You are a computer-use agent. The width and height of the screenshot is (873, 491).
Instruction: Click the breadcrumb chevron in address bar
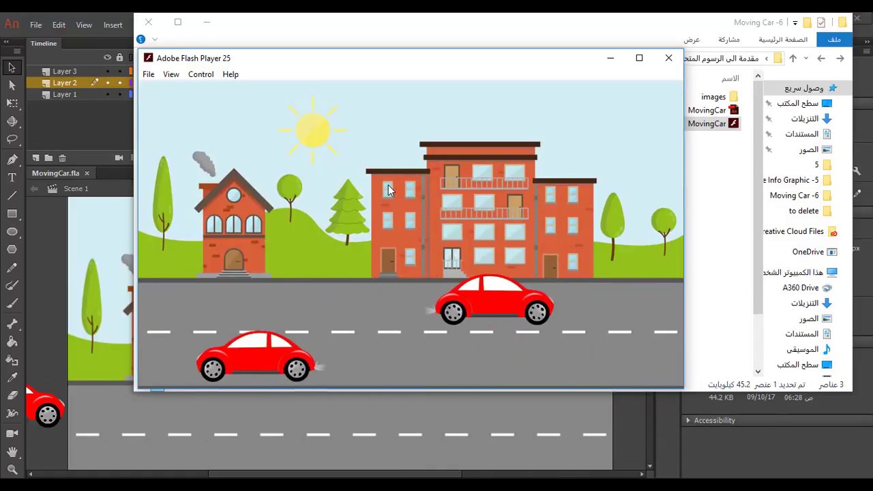[767, 59]
